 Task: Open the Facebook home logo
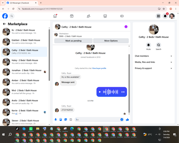point(5,16)
